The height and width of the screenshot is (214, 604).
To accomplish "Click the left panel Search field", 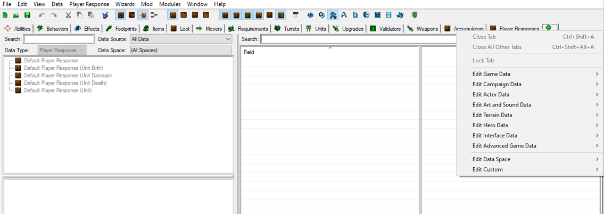I will click(59, 39).
